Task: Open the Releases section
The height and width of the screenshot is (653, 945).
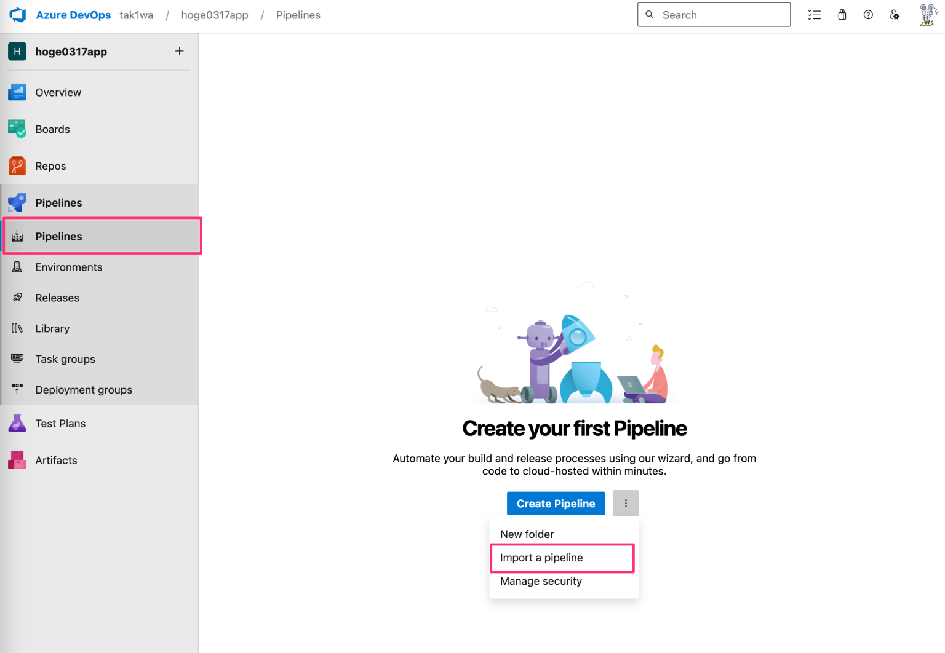Action: pos(57,298)
